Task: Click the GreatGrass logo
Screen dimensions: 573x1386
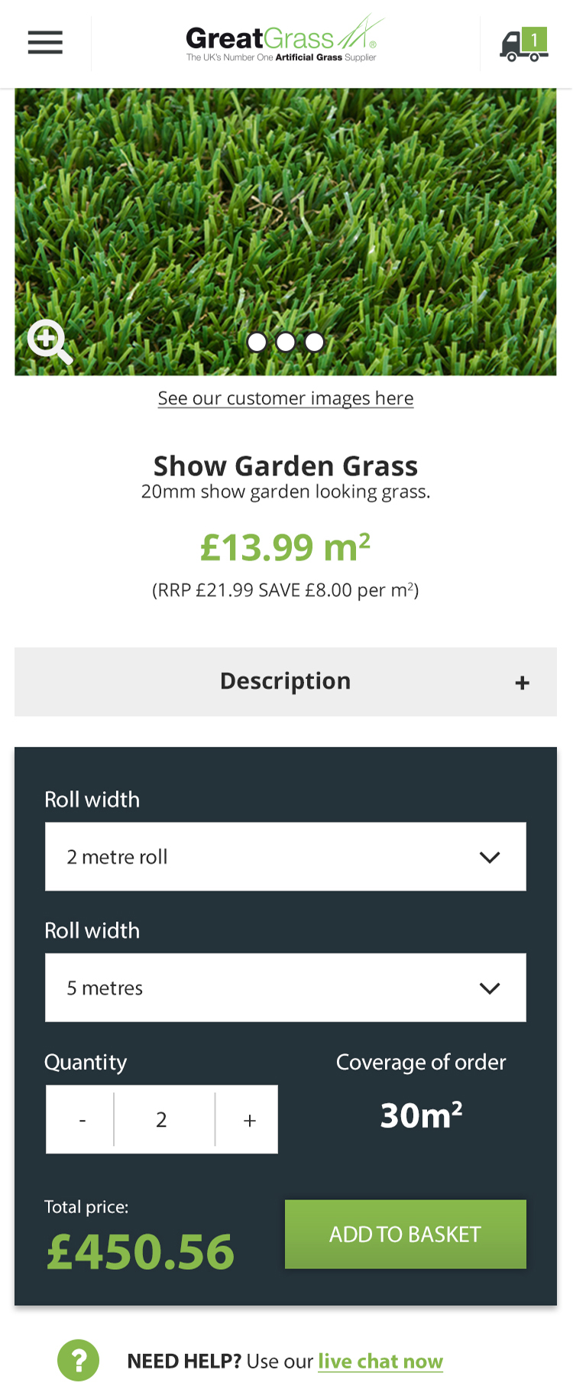Action: pos(284,40)
